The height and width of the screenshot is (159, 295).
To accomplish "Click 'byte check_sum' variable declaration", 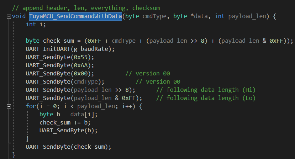I will [50, 41].
